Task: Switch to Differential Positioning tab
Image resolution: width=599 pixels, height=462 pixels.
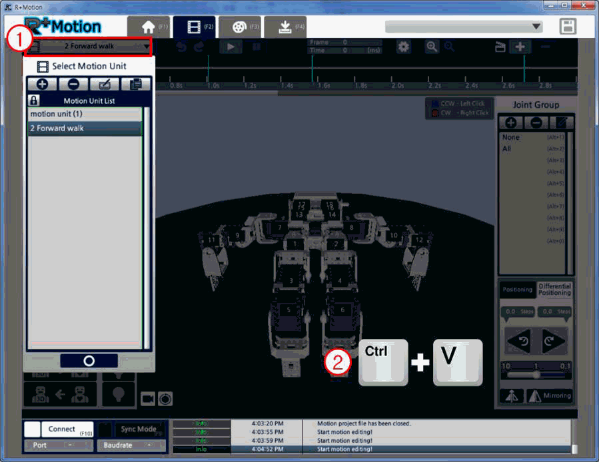Action: [554, 290]
